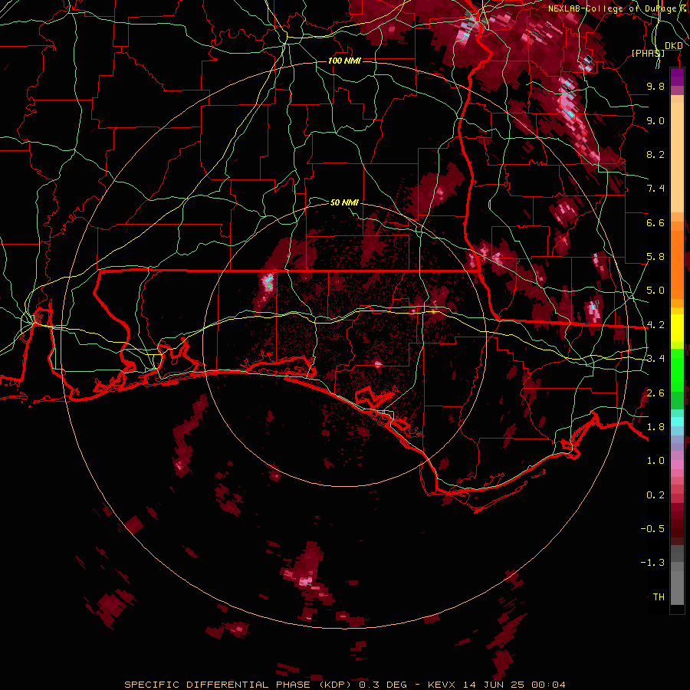Screen dimensions: 690x690
Task: Click the 6.6 value on the color scale
Action: 655,222
